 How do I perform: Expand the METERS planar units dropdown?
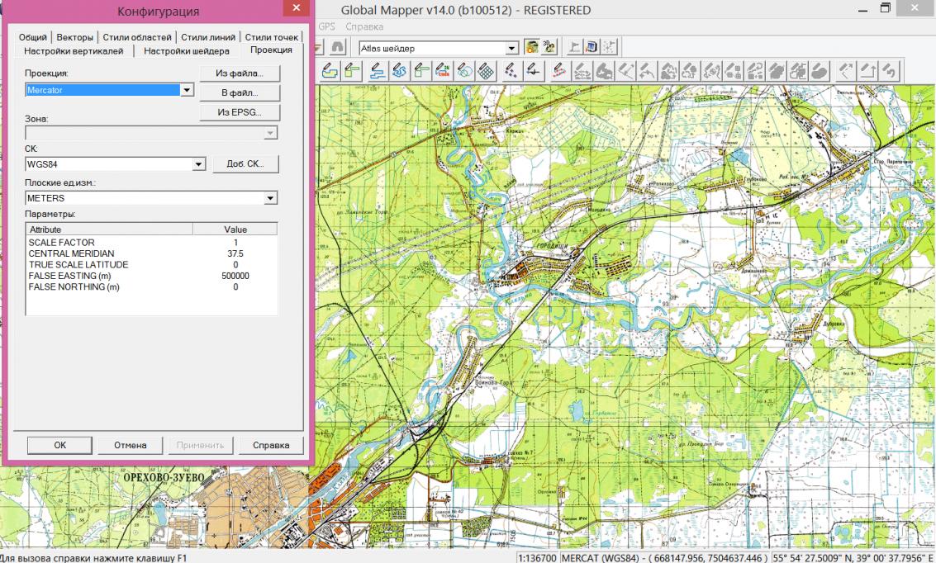point(269,198)
